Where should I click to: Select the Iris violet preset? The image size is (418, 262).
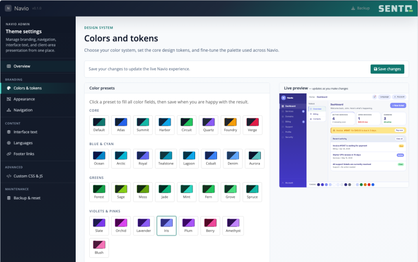(166, 226)
